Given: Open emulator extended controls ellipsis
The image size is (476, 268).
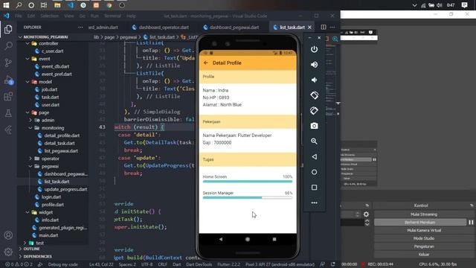Looking at the screenshot, I should point(314,202).
